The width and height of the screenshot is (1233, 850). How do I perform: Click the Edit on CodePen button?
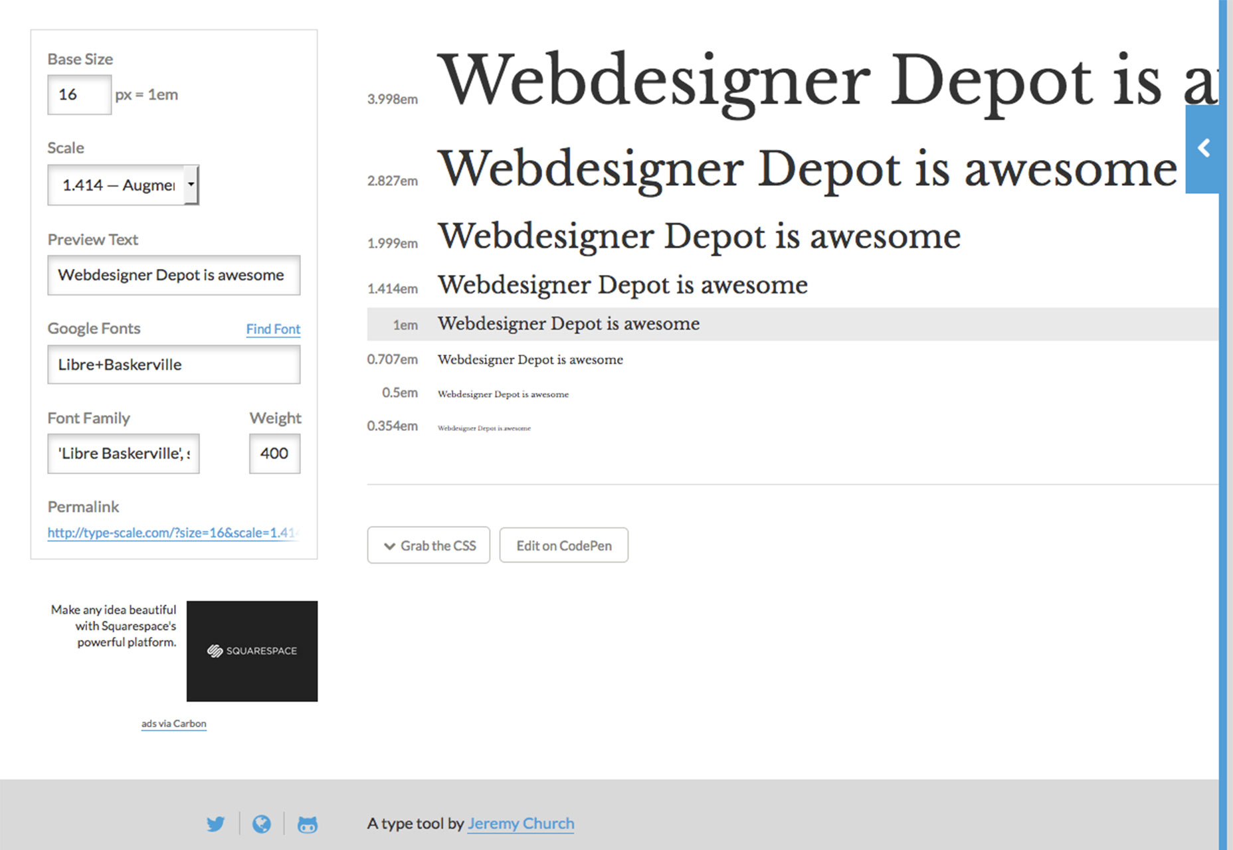pos(564,545)
